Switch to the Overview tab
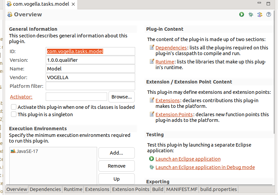This screenshot has width=278, height=195. click(x=17, y=189)
